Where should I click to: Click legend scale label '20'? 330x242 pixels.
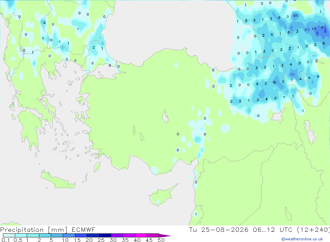click(x=89, y=240)
